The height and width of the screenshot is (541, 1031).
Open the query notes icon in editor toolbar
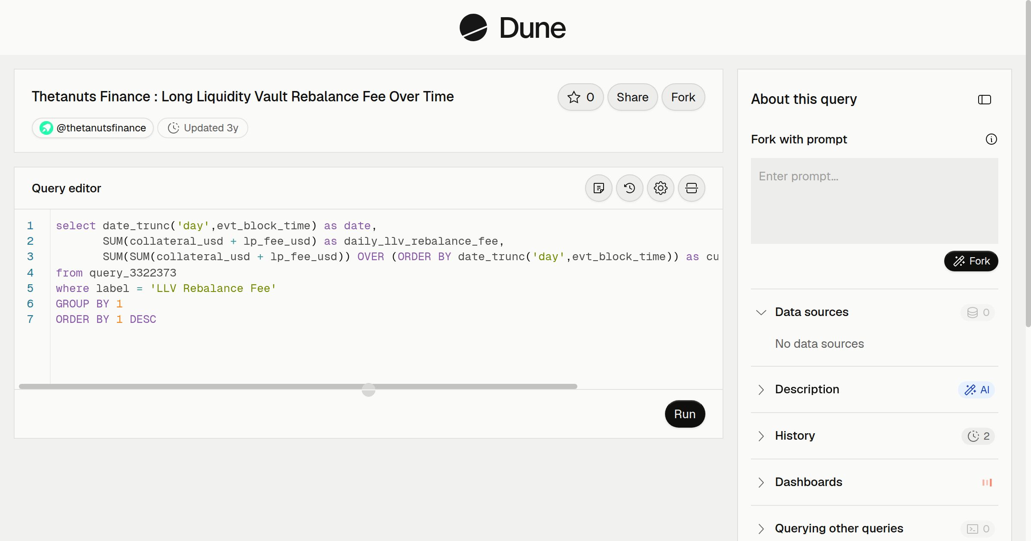tap(598, 188)
